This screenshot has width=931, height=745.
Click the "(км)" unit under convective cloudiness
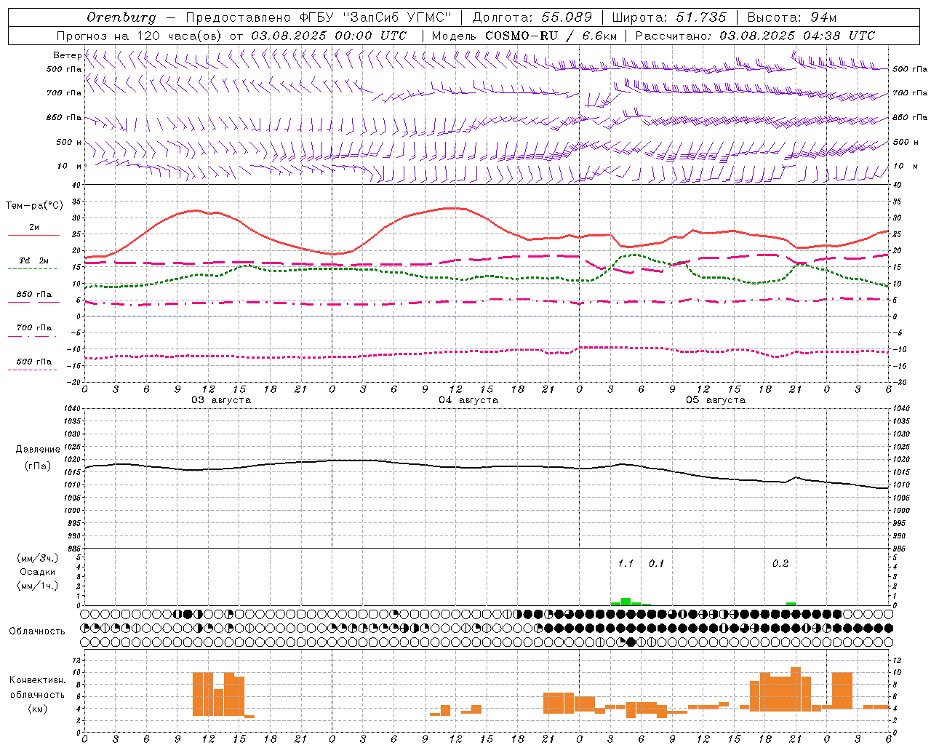[38, 709]
